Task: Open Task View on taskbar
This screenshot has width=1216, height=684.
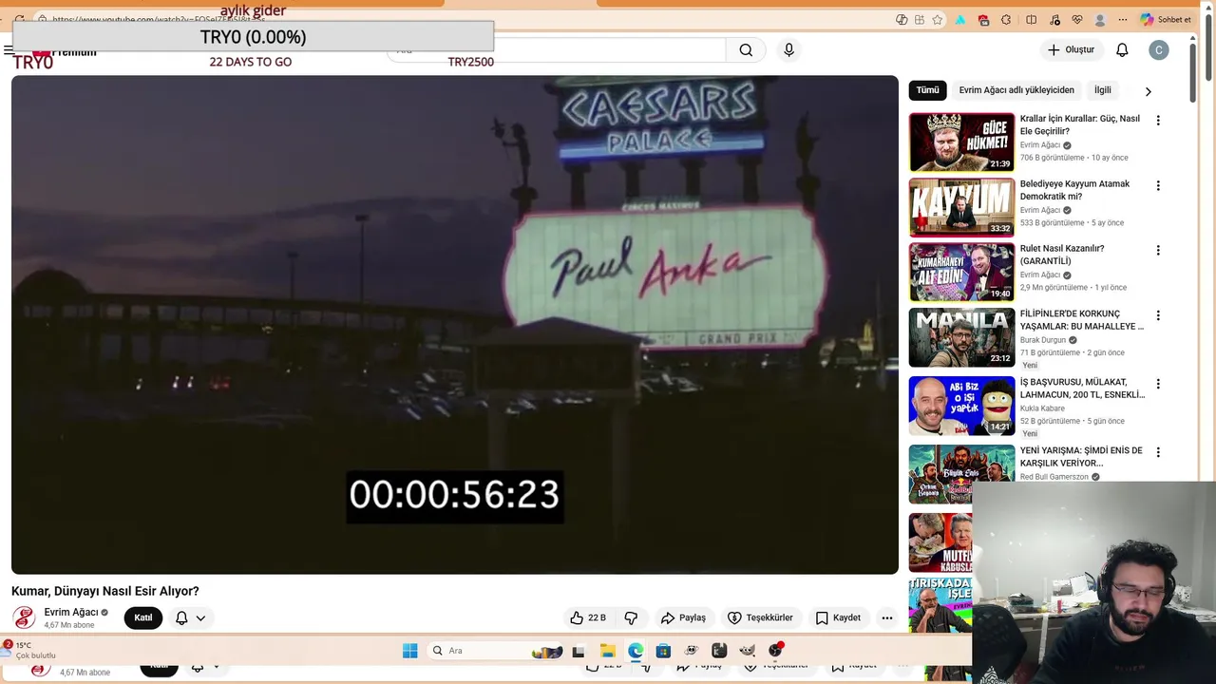Action: tap(578, 651)
